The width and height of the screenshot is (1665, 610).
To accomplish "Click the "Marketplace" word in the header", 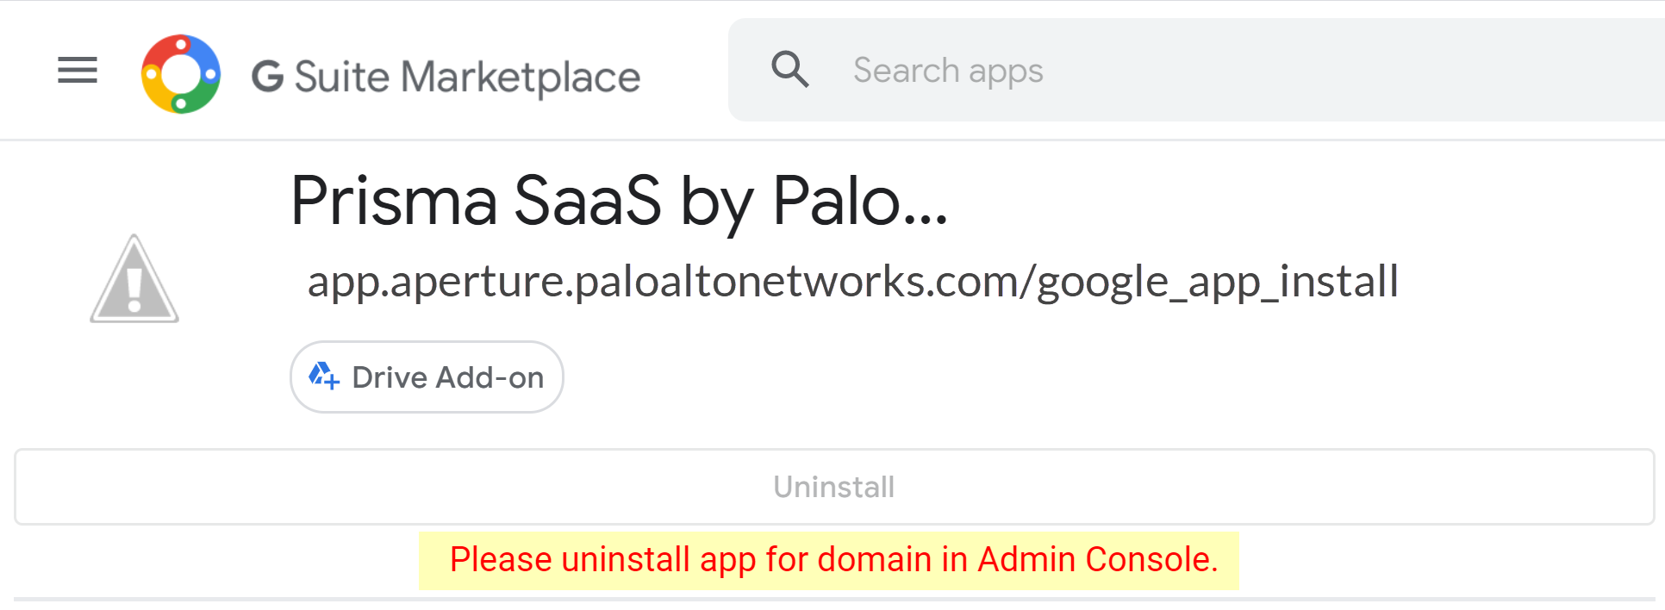I will pyautogui.click(x=521, y=78).
